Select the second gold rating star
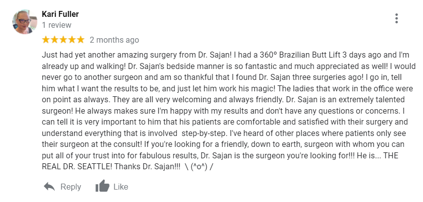Image resolution: width=423 pixels, height=202 pixels. (x=55, y=40)
